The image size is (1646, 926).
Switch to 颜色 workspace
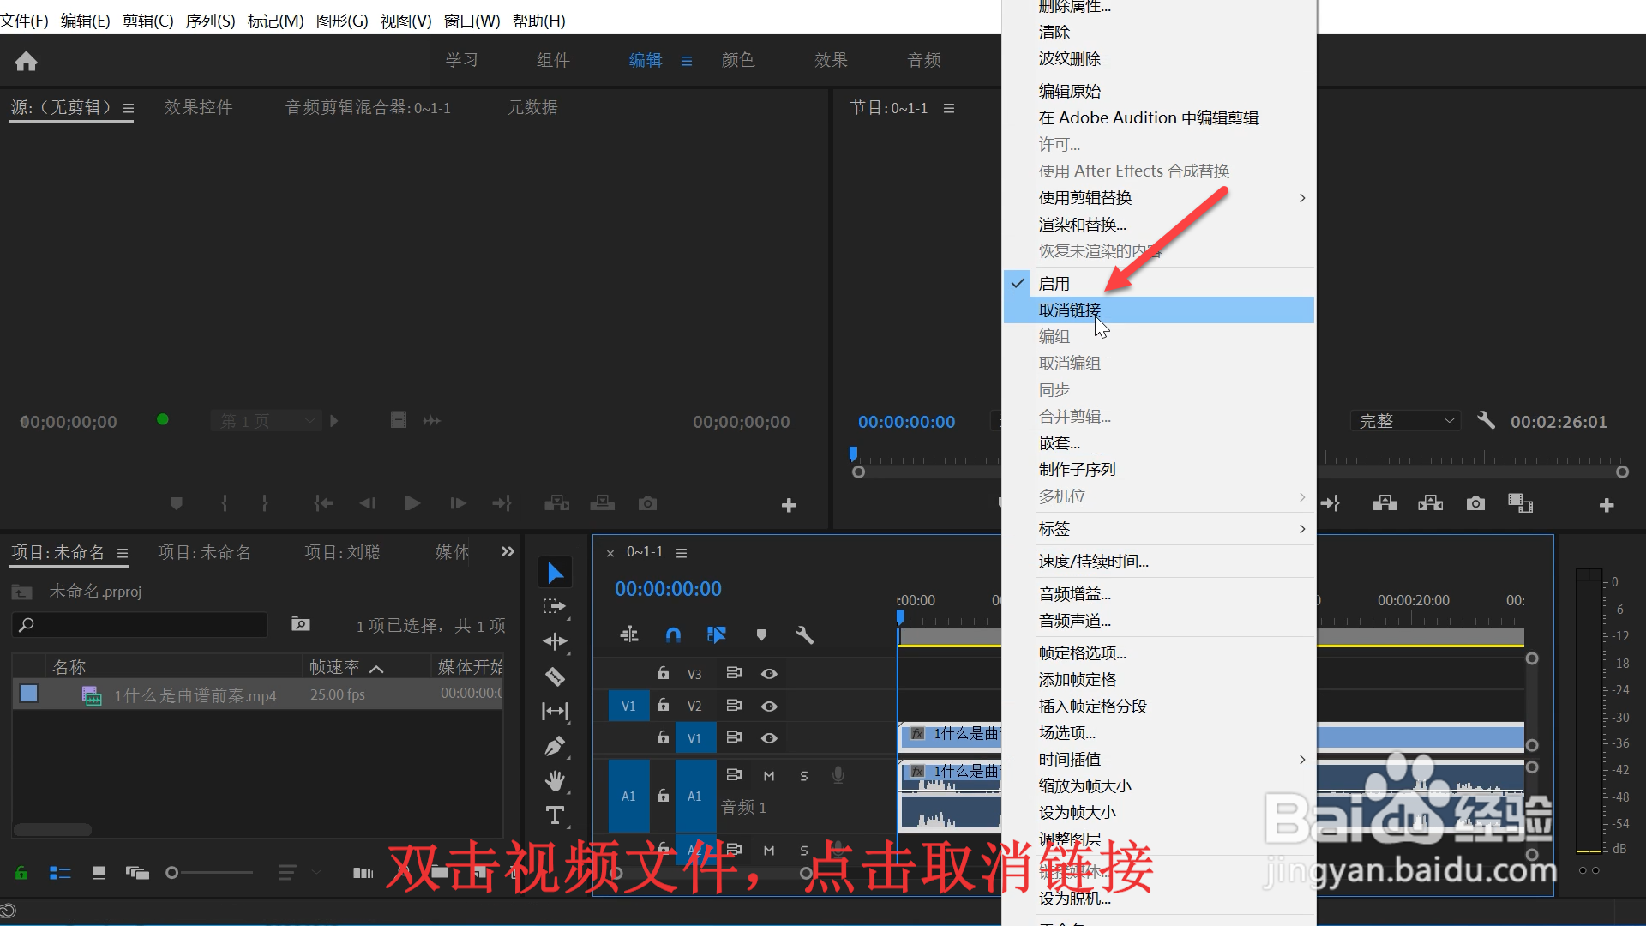(x=737, y=60)
